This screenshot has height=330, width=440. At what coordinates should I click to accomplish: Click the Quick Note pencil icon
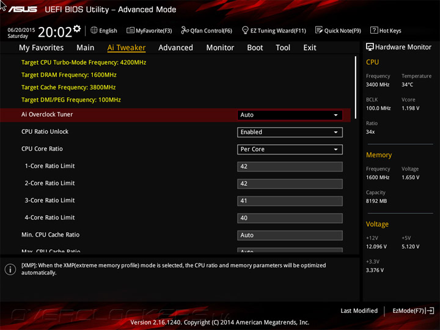tap(319, 30)
